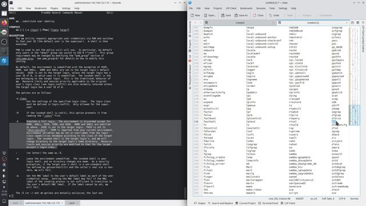Select the Untitled (2) tab in Kate
Viewport: 366px width, 206px height.
pyautogui.click(x=313, y=23)
